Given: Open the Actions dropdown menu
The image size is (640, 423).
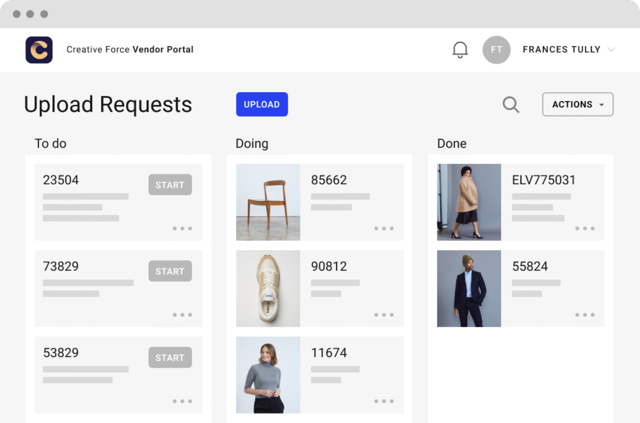Looking at the screenshot, I should pyautogui.click(x=578, y=104).
